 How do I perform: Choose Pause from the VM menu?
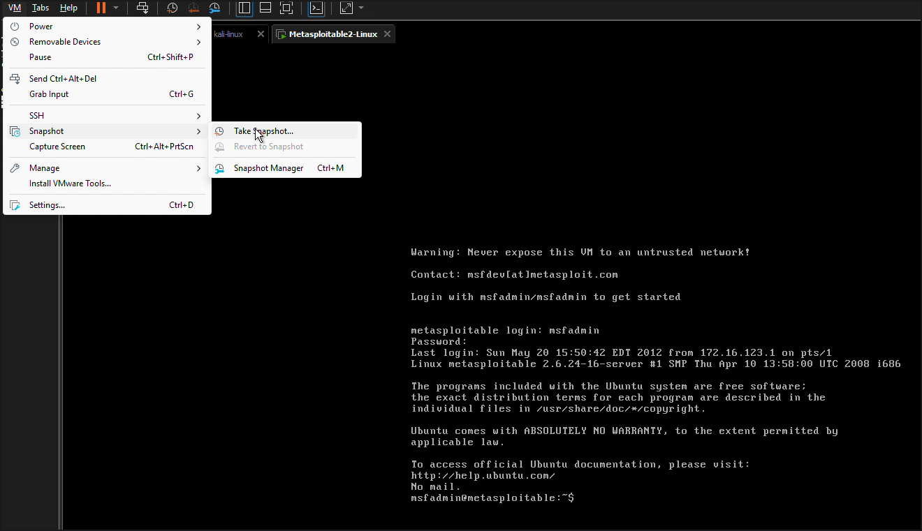click(x=107, y=57)
